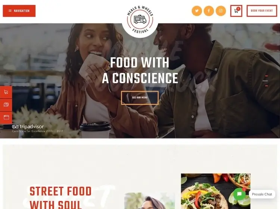Image resolution: width=280 pixels, height=209 pixels.
Task: Click Book Your Event button
Action: tap(262, 11)
